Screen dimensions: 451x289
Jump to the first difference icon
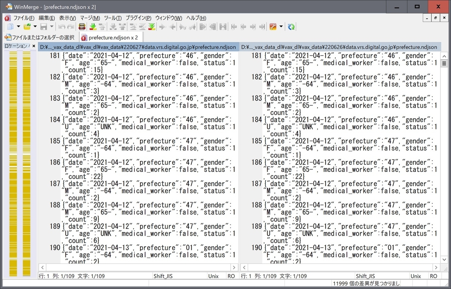pyautogui.click(x=132, y=27)
